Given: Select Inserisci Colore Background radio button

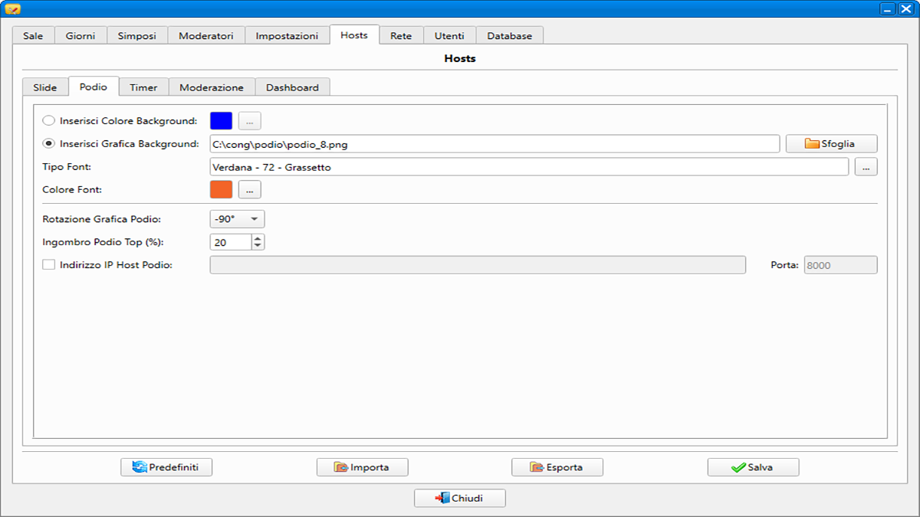Looking at the screenshot, I should pyautogui.click(x=49, y=121).
